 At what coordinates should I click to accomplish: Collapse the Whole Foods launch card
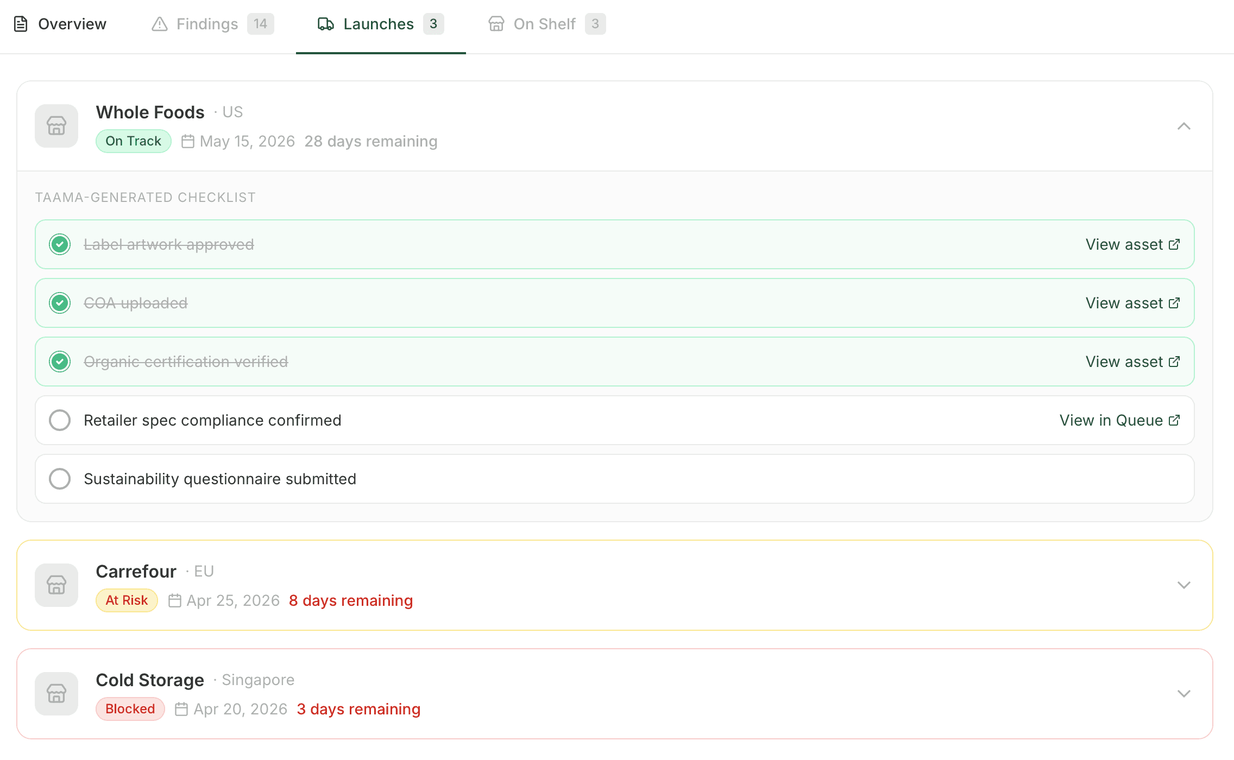(x=1184, y=126)
